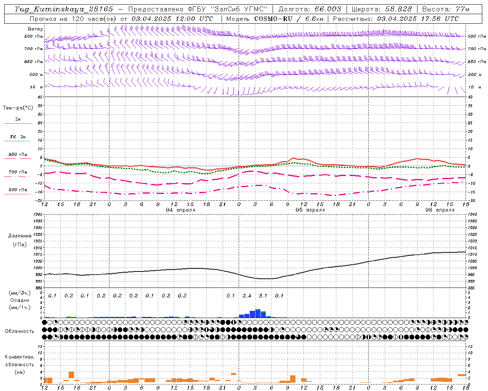Click '700 гПа' in the temperature legend
This screenshot has height=391, width=488.
[18, 172]
